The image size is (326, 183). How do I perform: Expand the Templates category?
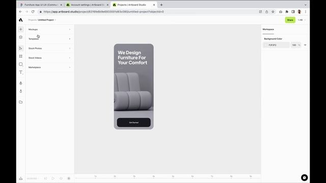coord(49,39)
